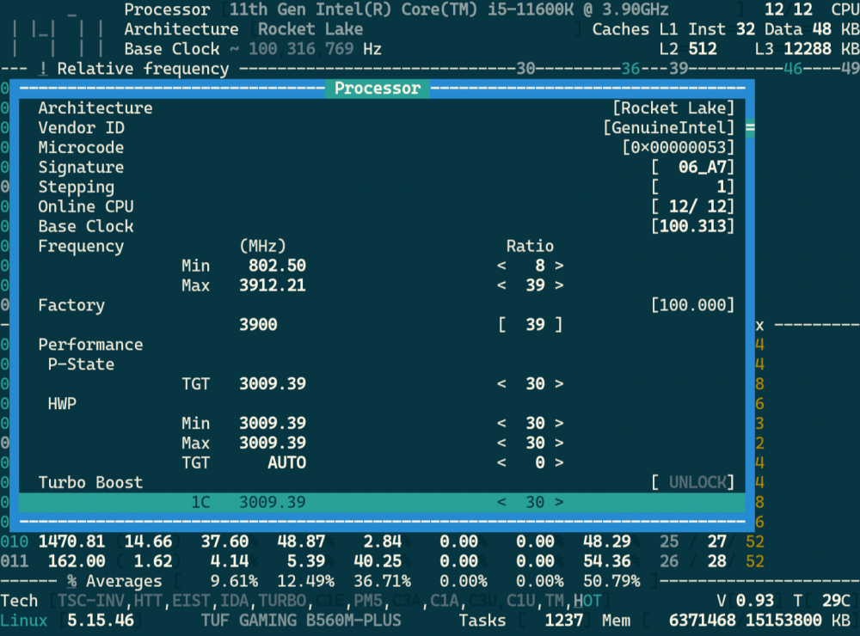Click the Relative frequency label
860x636 pixels.
coord(143,69)
